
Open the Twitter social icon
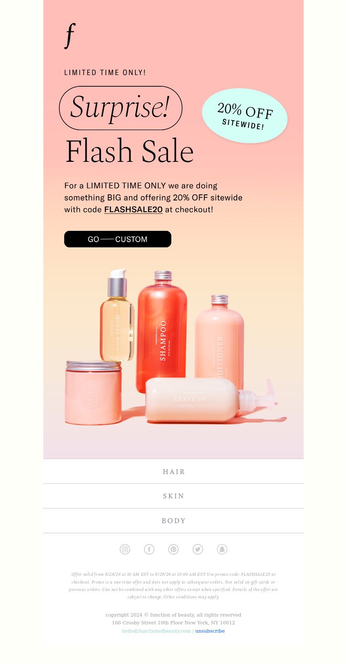coord(198,549)
